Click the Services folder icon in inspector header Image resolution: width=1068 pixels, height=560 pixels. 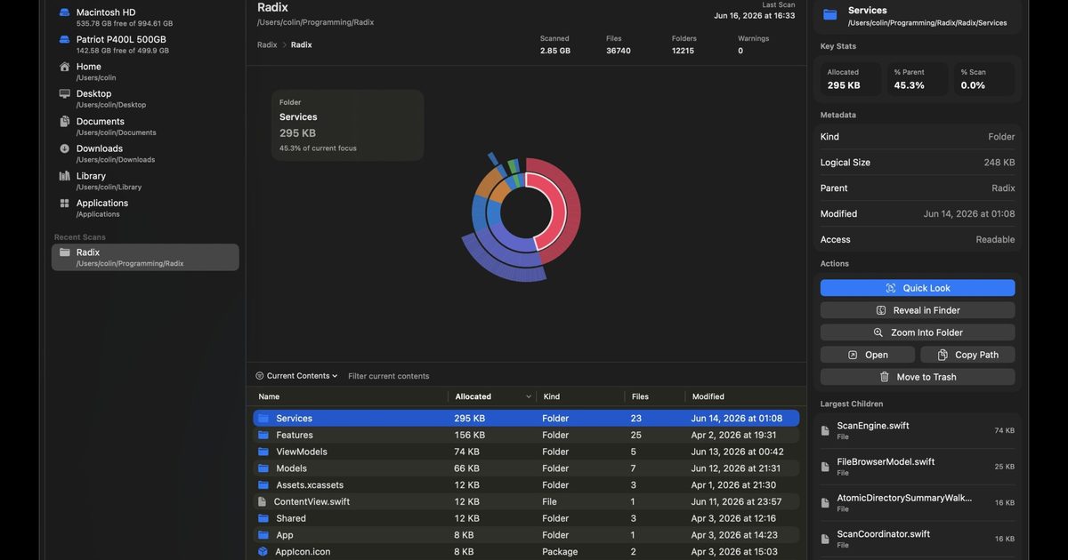coord(829,14)
